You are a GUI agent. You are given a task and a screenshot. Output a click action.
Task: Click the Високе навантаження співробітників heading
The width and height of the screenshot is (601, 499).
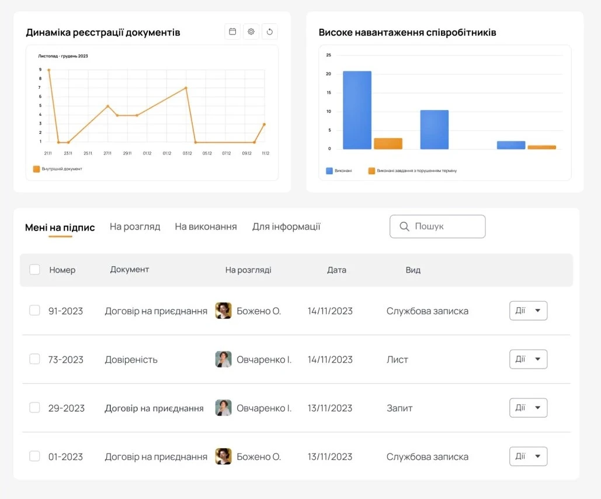click(x=408, y=33)
